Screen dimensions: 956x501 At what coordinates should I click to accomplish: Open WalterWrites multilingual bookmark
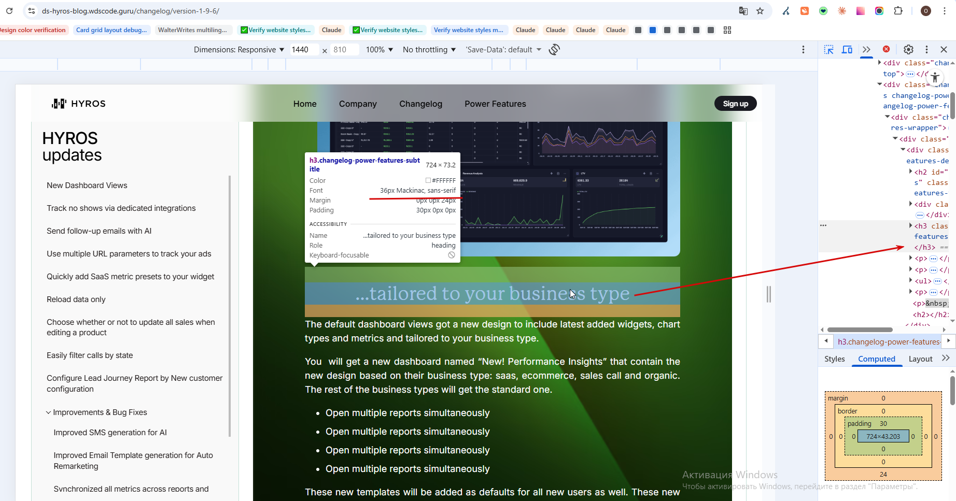pos(192,30)
